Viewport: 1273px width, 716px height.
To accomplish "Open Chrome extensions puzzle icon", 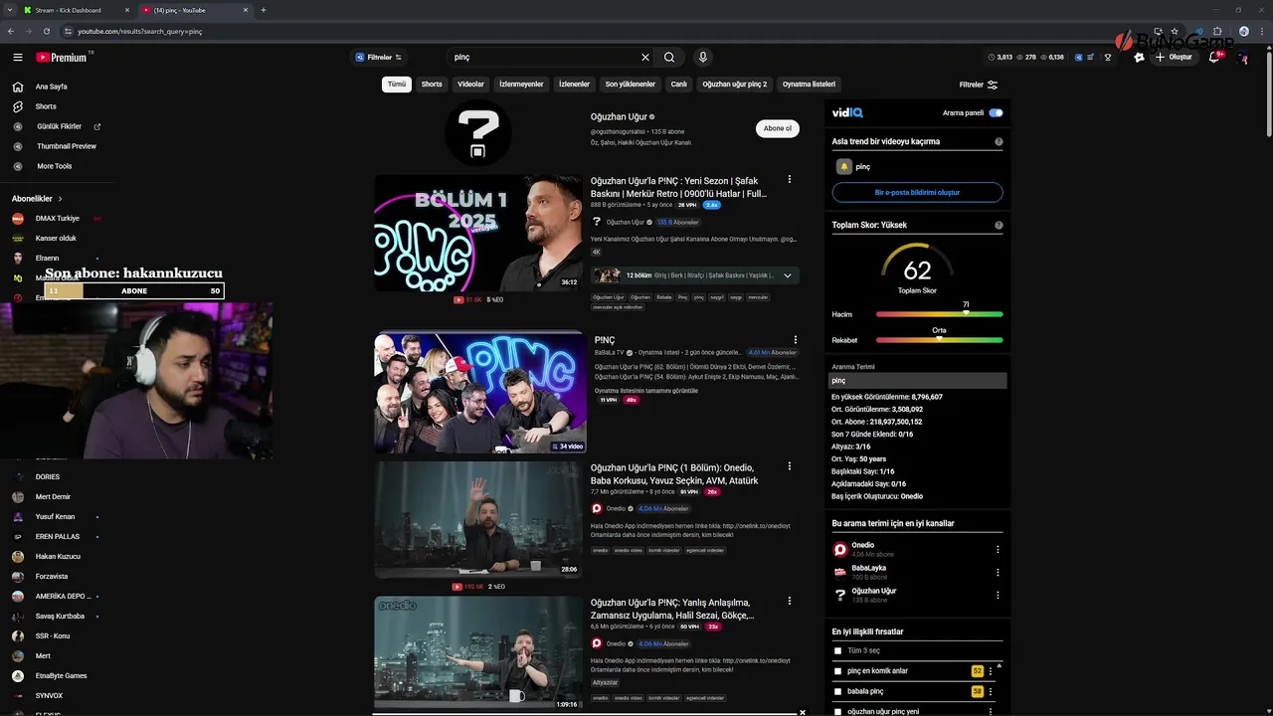I will click(1217, 31).
